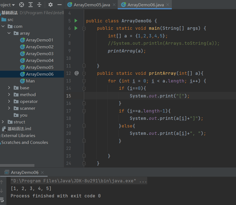Fold the printArray method at line 12
This screenshot has height=205, width=236.
[84, 73]
